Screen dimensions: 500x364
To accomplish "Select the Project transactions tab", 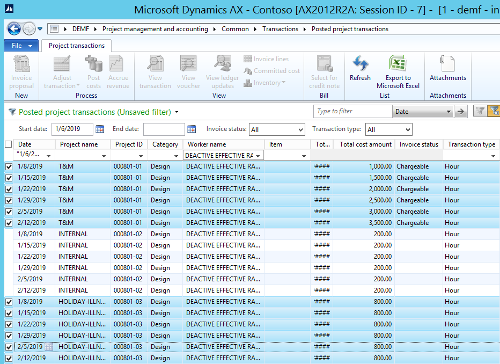I will click(77, 46).
